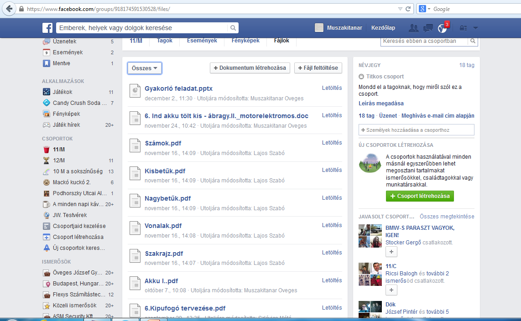Expand the account menu arrow

475,28
